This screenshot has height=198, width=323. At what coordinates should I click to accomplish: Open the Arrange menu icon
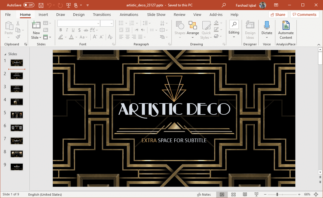click(193, 26)
